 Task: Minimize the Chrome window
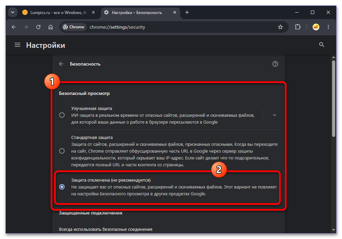tap(297, 12)
